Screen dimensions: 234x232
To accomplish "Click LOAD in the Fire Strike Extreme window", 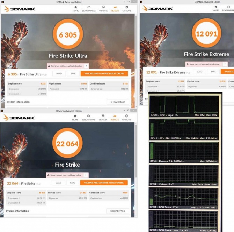I will pyautogui.click(x=199, y=72).
